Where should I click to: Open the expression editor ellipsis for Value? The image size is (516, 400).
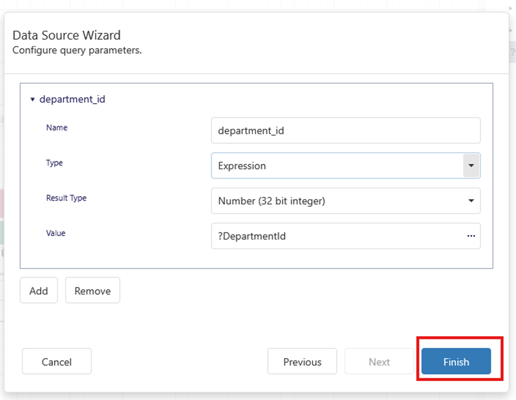click(471, 236)
